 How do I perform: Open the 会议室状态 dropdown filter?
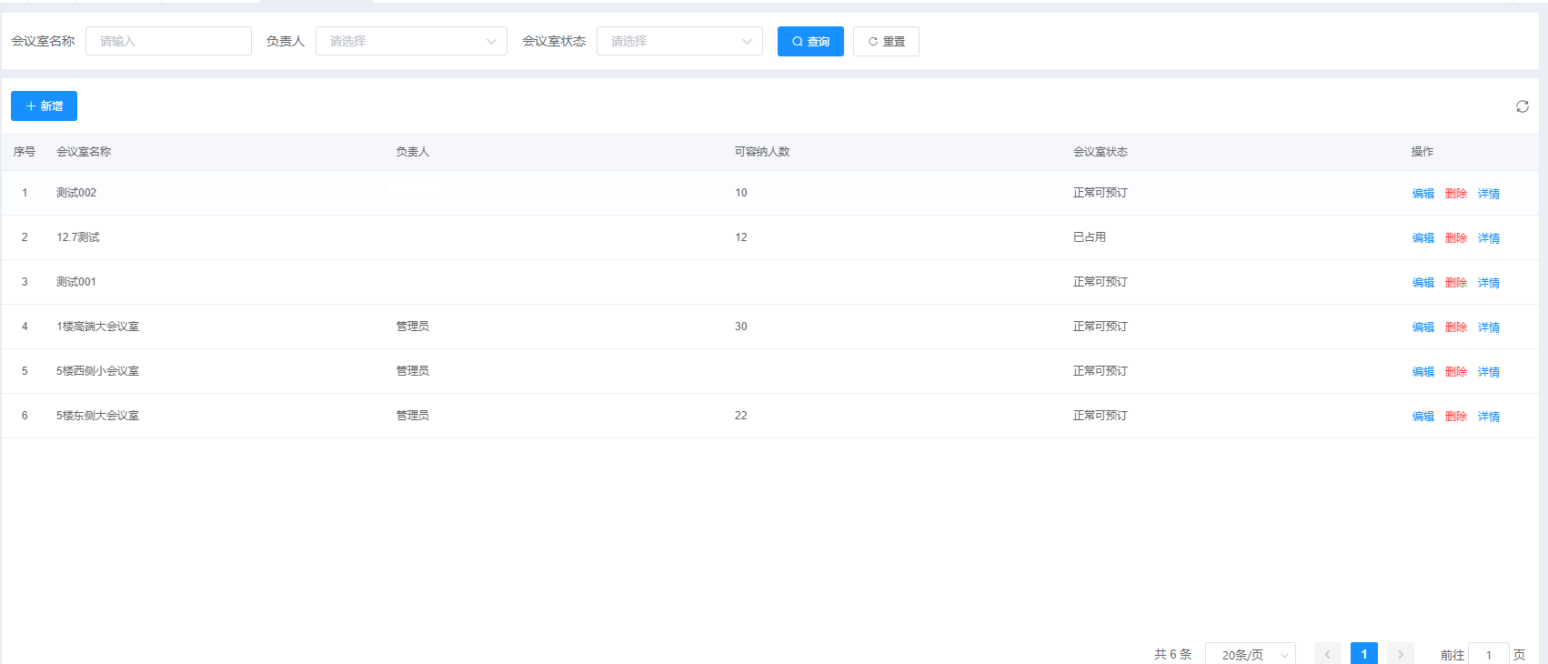pyautogui.click(x=679, y=42)
